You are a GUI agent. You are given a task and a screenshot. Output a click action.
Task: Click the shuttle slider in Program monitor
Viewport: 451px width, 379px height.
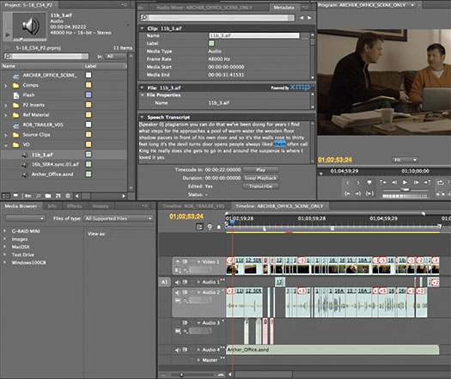coord(405,190)
